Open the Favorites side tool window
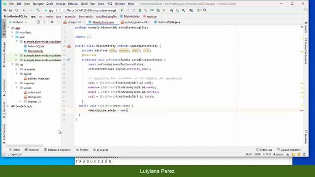The image size is (315, 177). (4, 110)
